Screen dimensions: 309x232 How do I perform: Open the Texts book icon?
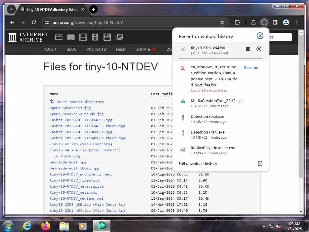tap(71, 37)
